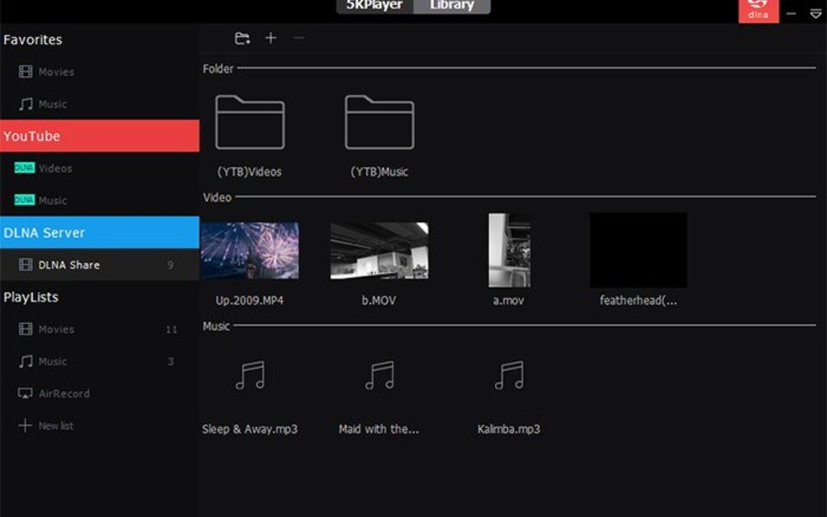Click the Sleep & Away.mp3 file name

[250, 429]
